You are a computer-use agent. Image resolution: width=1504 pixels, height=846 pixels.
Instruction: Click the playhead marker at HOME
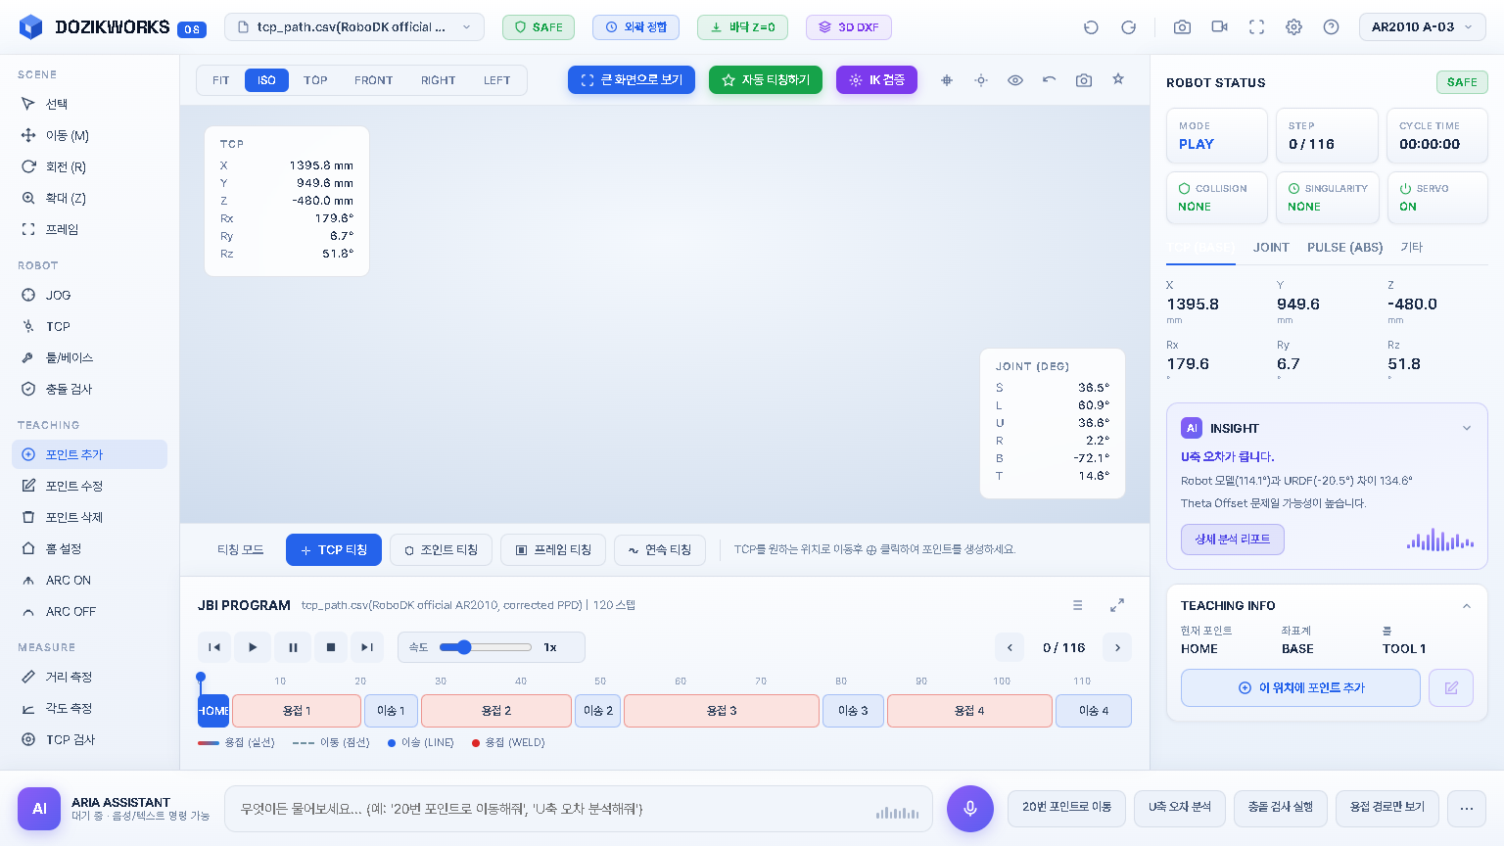click(201, 678)
